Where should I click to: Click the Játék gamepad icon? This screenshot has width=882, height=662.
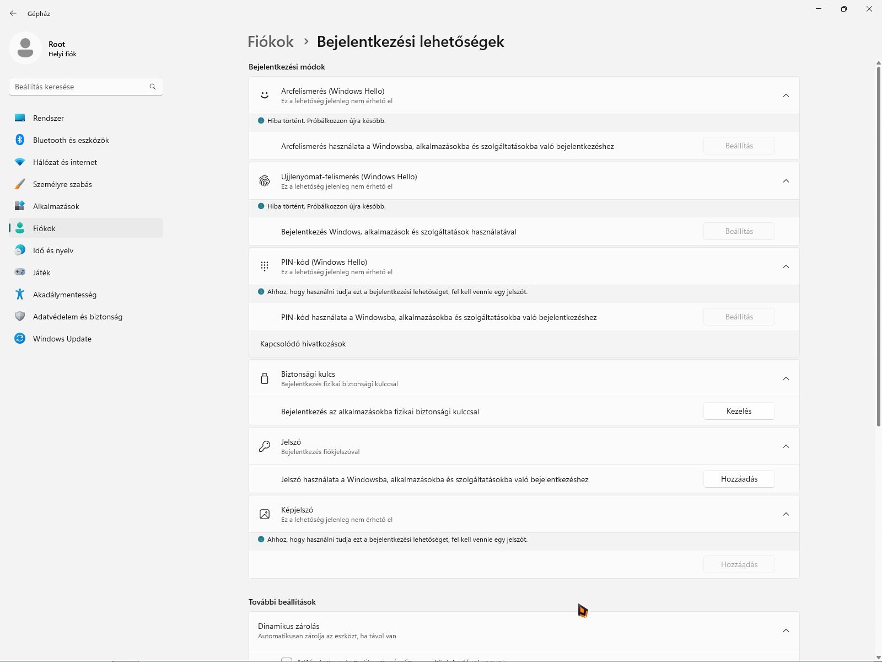pyautogui.click(x=20, y=273)
